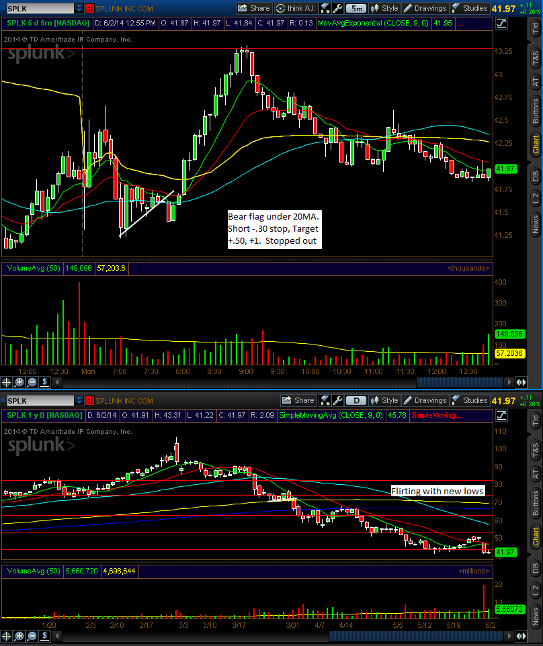The width and height of the screenshot is (543, 646).
Task: Select the Chart sidebar tab on upper chart
Action: 535,144
